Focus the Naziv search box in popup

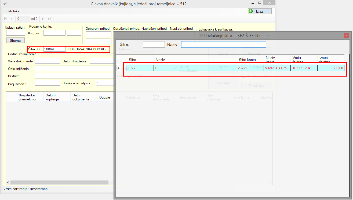pos(224,44)
